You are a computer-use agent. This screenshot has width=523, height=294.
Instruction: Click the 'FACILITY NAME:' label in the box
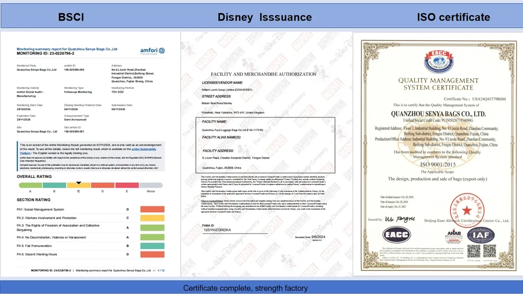pos(215,122)
